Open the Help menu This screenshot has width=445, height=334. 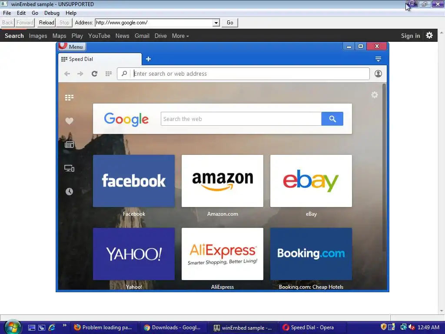pyautogui.click(x=71, y=13)
